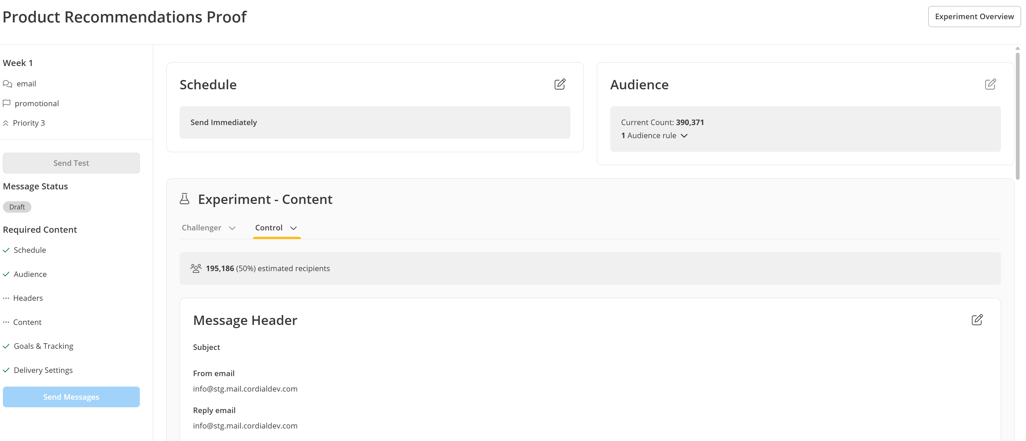Switch to the Challenger tab
The height and width of the screenshot is (441, 1026).
[x=201, y=227]
